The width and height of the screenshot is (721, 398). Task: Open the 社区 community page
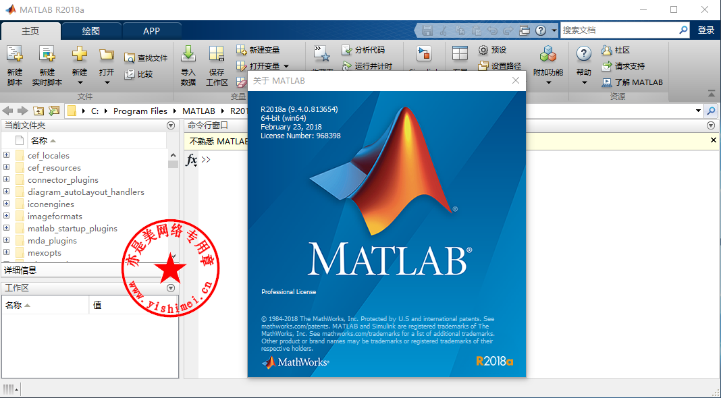(x=616, y=50)
